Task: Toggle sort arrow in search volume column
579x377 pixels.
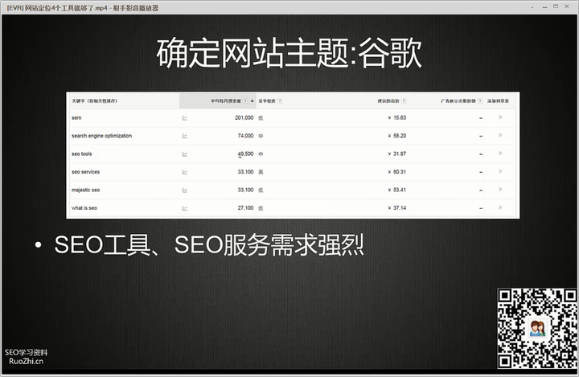Action: [x=253, y=101]
